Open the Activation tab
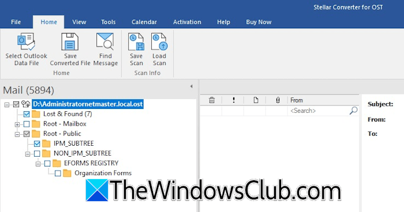 coord(187,22)
